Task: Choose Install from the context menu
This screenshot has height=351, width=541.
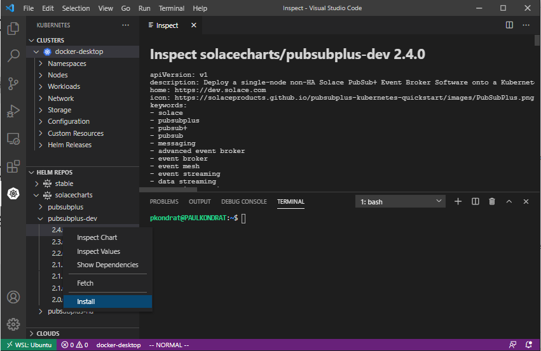Action: pos(86,301)
